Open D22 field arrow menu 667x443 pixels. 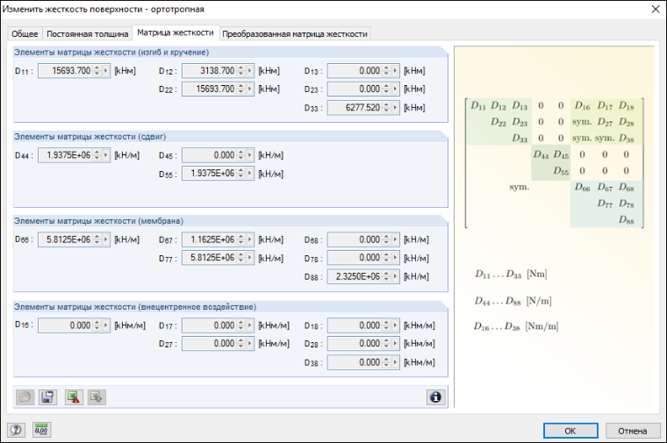coord(250,89)
